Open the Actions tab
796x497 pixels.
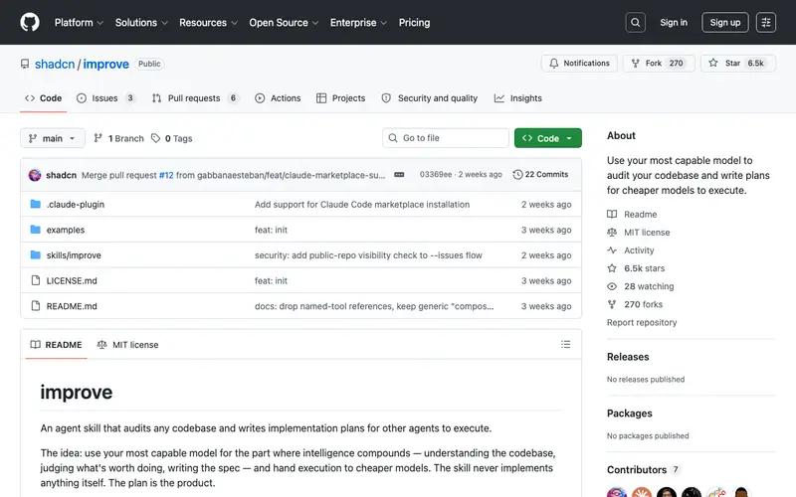coord(278,97)
